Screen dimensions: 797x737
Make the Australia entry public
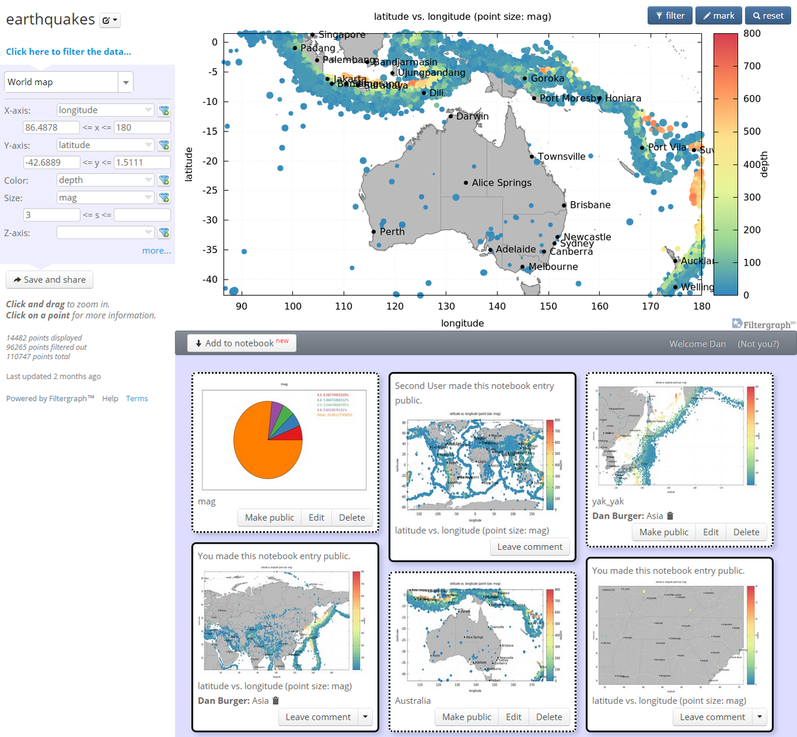pos(466,717)
